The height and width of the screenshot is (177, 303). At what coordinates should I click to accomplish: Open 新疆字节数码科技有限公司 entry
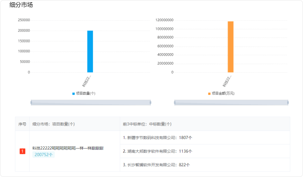point(157,138)
